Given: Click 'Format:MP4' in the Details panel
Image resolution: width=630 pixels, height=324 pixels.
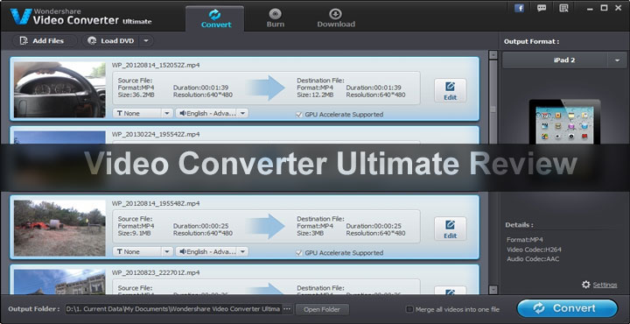Looking at the screenshot, I should point(525,240).
